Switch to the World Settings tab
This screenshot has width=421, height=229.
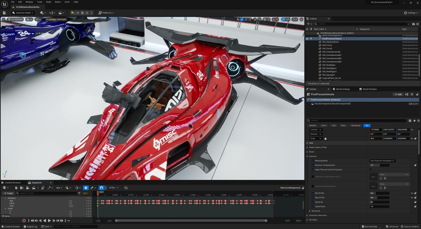coord(342,89)
